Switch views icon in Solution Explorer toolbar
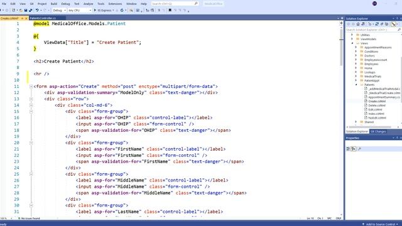 pos(363,24)
